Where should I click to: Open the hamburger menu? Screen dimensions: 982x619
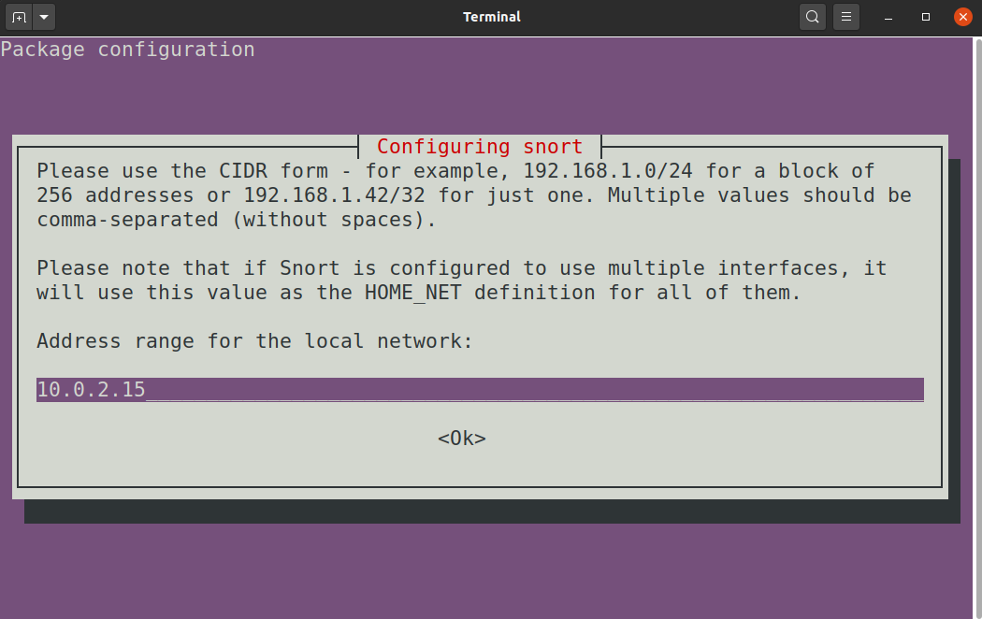pos(846,17)
